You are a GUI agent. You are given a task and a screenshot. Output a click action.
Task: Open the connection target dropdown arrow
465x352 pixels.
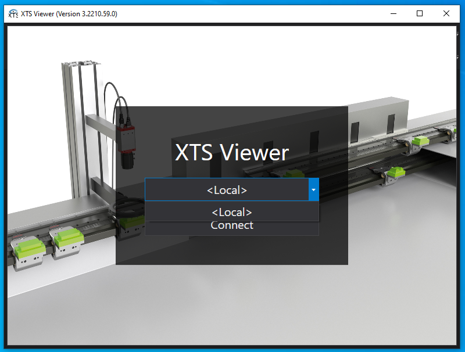point(313,189)
